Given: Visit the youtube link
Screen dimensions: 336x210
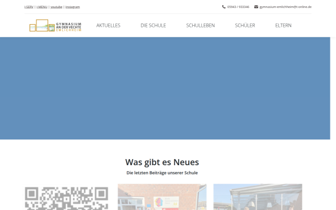Looking at the screenshot, I should tap(57, 7).
